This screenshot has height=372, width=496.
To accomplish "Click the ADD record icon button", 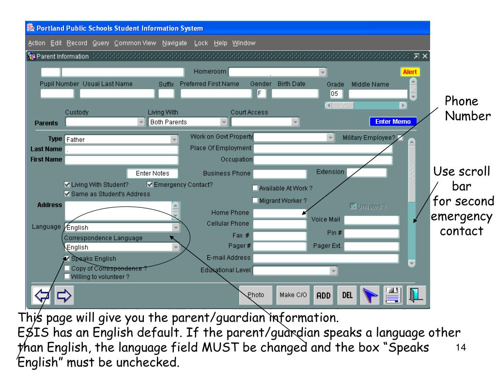I will click(323, 295).
